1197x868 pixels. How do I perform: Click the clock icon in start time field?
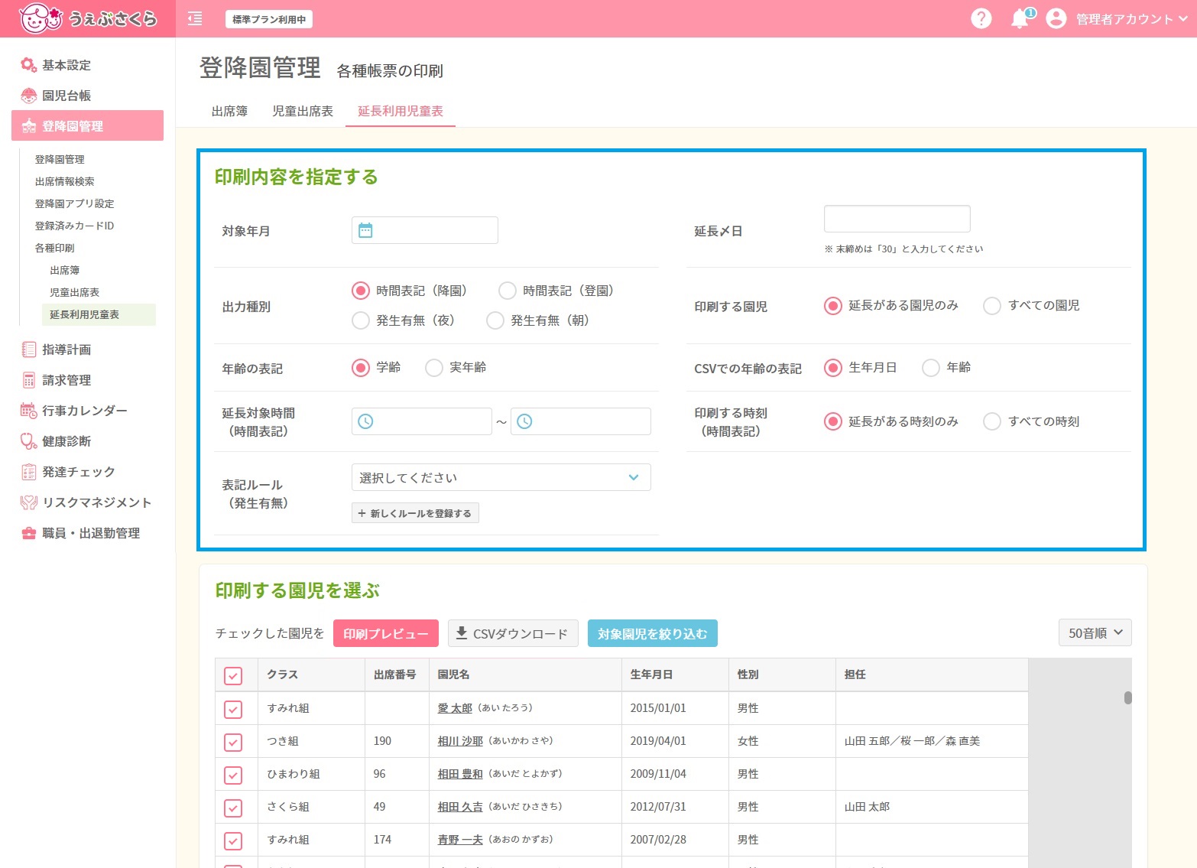pyautogui.click(x=366, y=421)
